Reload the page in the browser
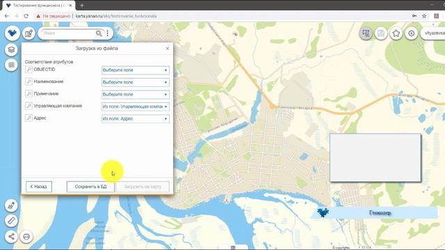This screenshot has height=250, width=445. click(26, 16)
